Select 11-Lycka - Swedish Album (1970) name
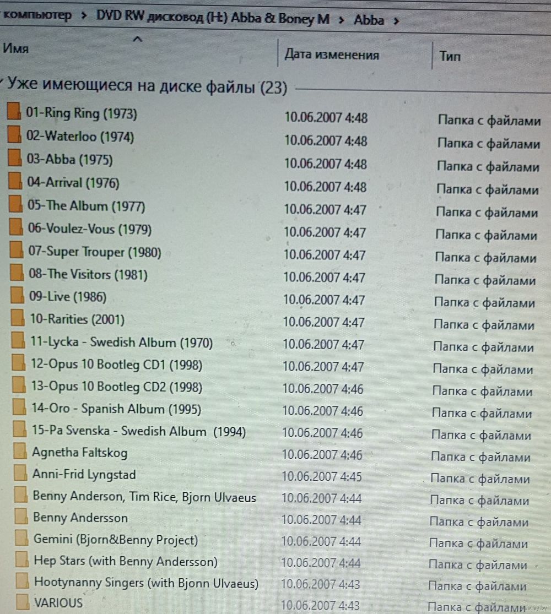The image size is (551, 614). coord(121,342)
